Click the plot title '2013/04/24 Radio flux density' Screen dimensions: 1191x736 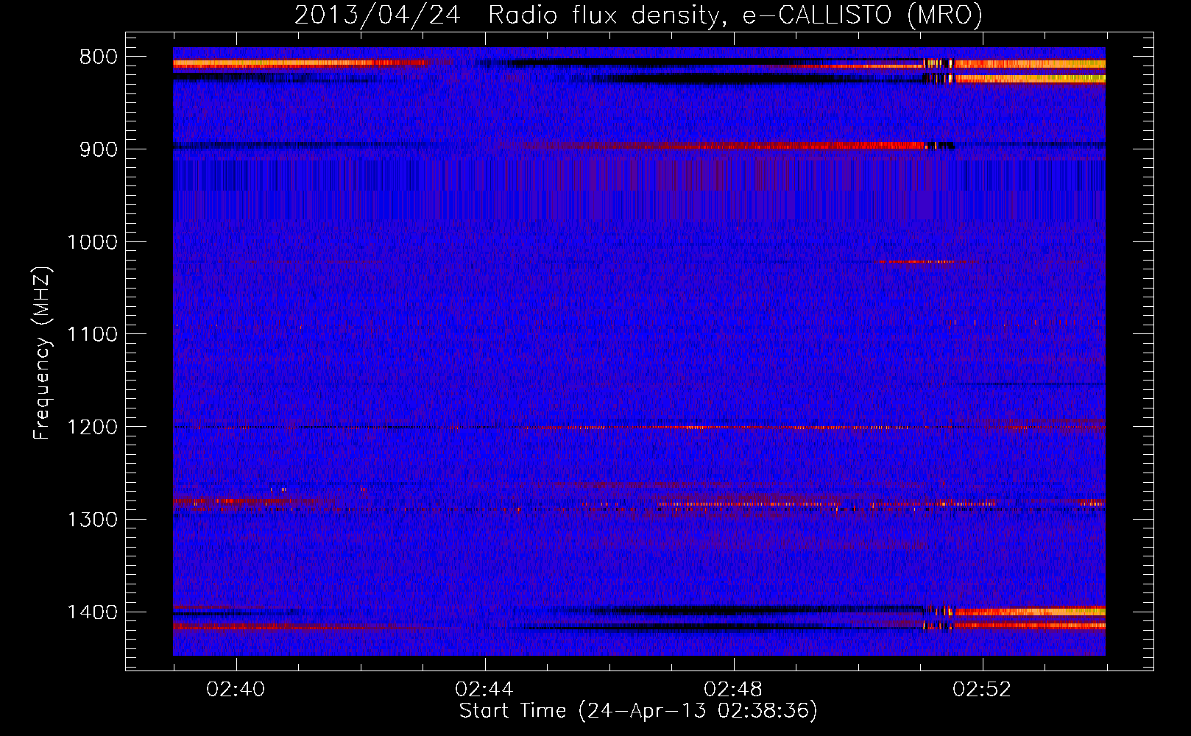(638, 15)
